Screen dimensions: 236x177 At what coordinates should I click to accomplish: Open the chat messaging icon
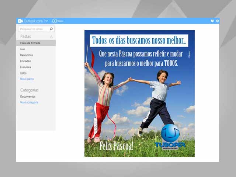tap(212, 21)
